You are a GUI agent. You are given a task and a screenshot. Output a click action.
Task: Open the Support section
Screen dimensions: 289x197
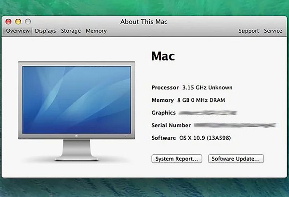(x=249, y=31)
